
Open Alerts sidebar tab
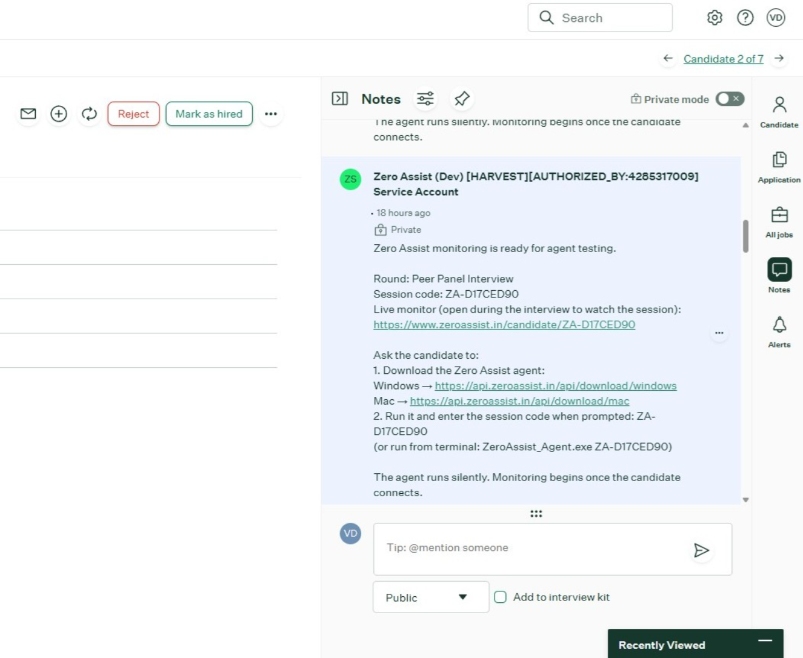coord(779,332)
